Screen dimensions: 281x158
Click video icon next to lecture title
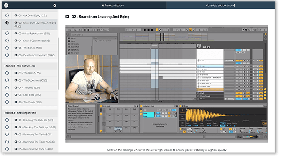tap(67, 17)
